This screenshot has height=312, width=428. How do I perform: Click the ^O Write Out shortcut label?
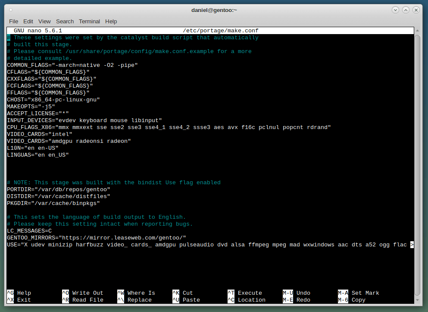[83, 293]
